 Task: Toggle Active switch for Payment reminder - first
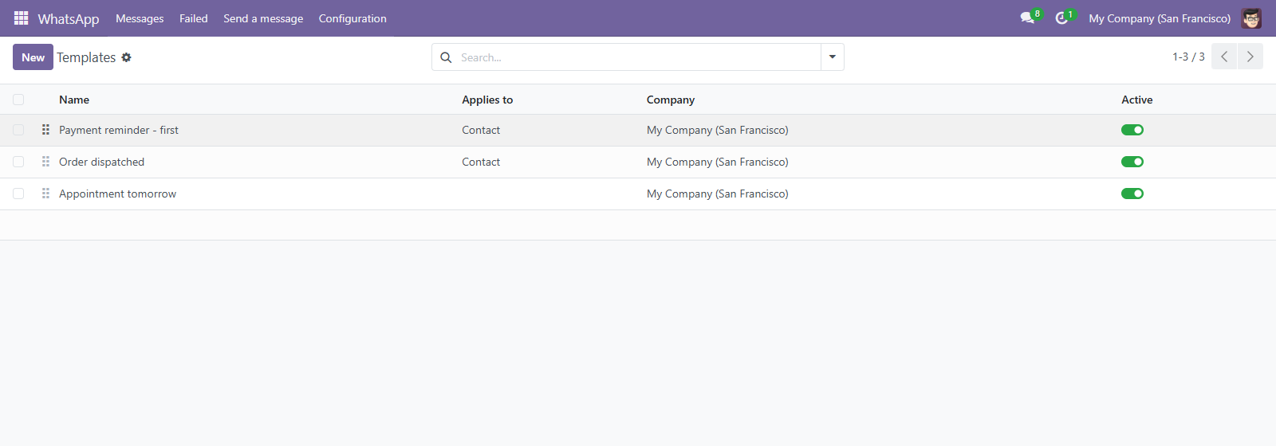tap(1132, 130)
